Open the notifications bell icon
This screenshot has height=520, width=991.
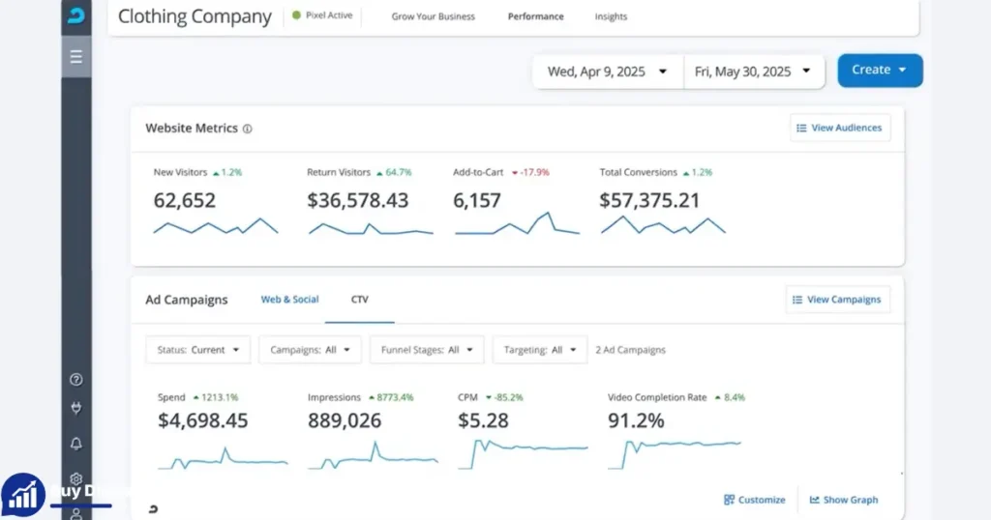(75, 444)
